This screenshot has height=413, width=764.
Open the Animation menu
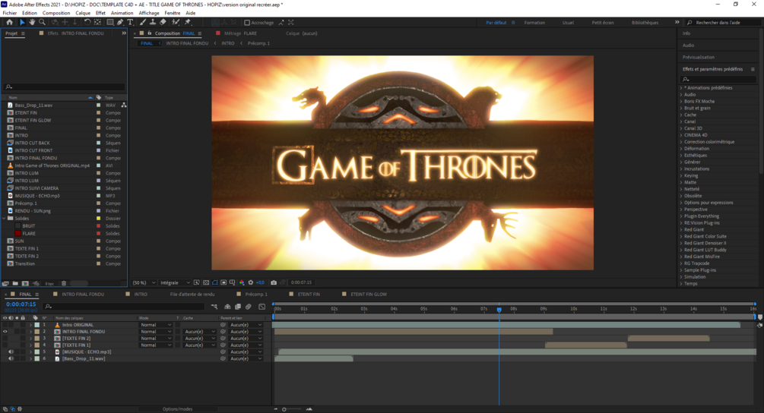pos(122,13)
